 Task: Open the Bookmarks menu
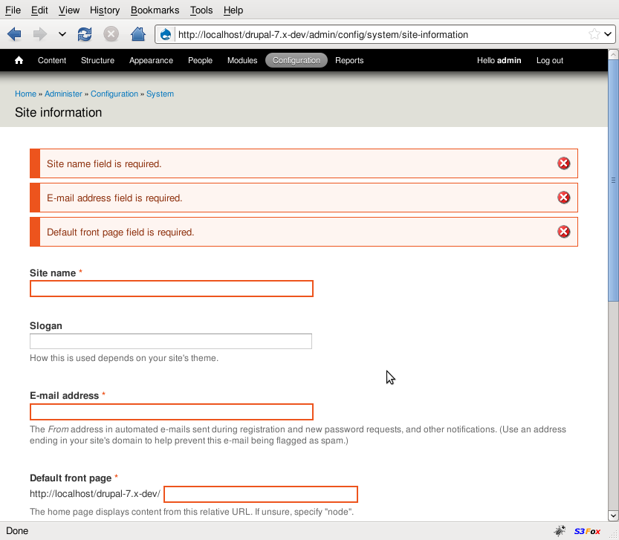pyautogui.click(x=155, y=10)
